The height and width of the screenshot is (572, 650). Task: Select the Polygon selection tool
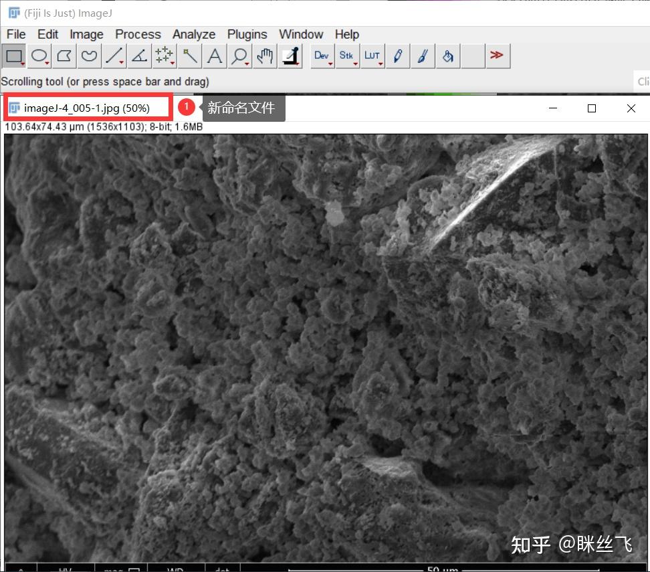click(64, 56)
